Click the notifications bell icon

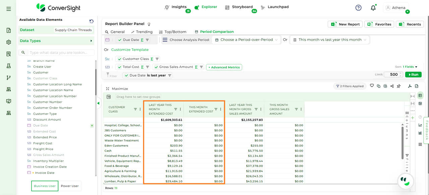point(373,8)
